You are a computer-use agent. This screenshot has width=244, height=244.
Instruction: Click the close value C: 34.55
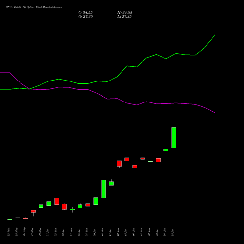pyautogui.click(x=85, y=13)
